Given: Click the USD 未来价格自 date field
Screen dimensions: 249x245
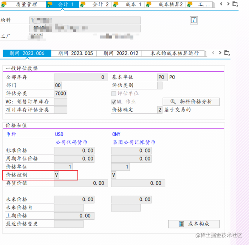Looking at the screenshot, I should tap(69, 208).
